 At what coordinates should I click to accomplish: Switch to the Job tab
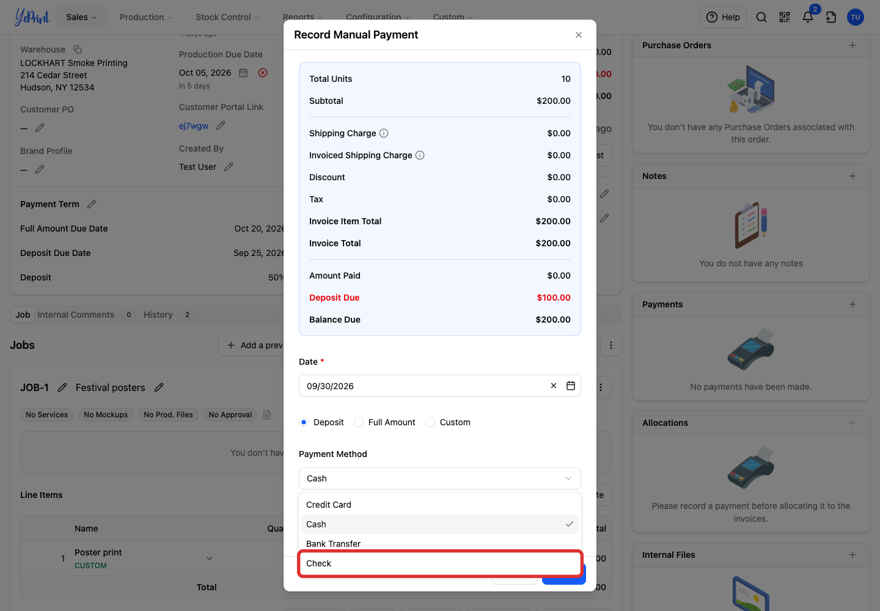point(23,315)
